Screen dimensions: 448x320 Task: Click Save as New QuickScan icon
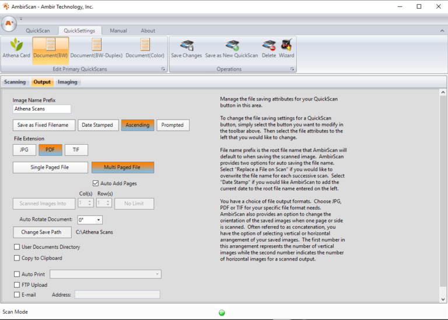coord(232,48)
